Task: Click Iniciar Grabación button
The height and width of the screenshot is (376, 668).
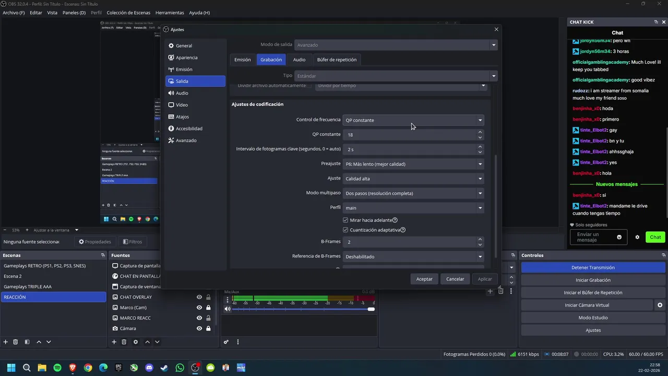Action: tap(593, 280)
